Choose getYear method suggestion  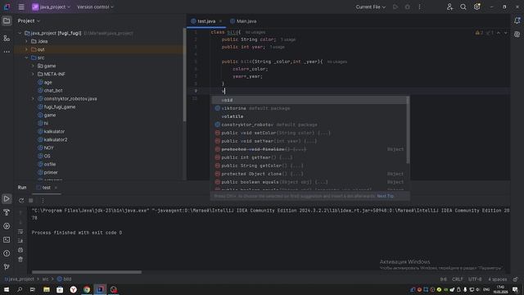coord(309,157)
